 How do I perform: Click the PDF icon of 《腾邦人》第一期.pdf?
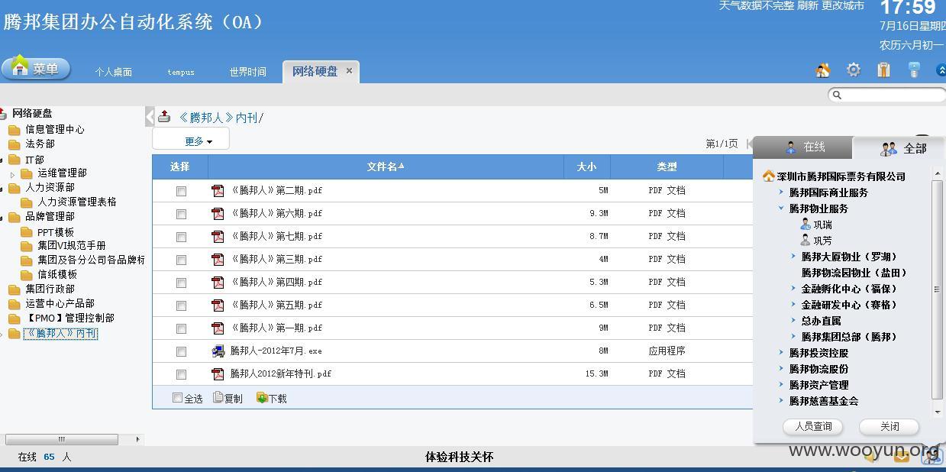[218, 328]
